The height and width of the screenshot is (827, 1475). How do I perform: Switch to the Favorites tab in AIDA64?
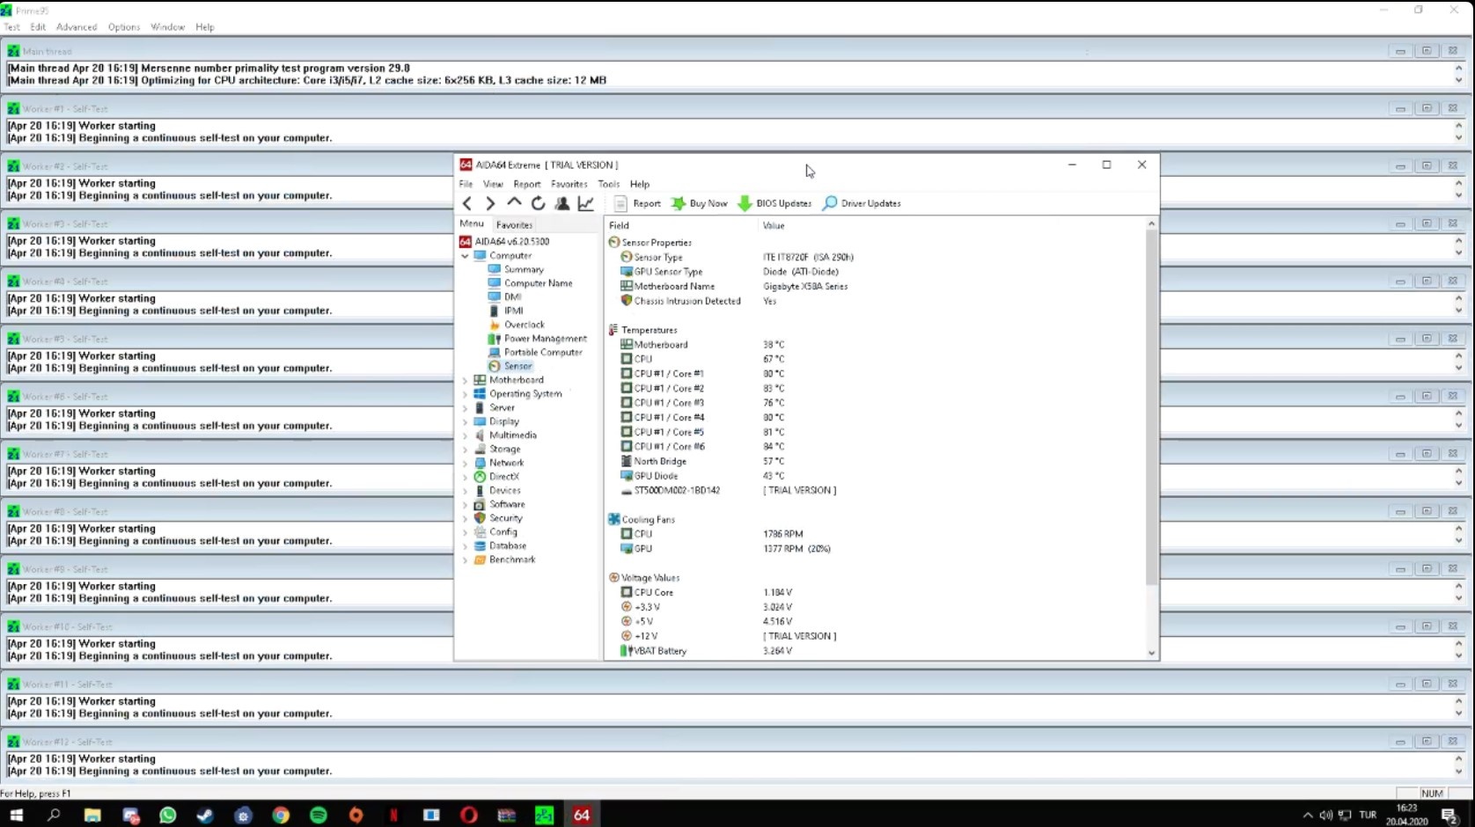[514, 225]
